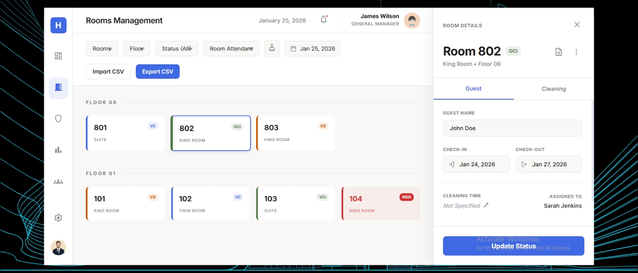Viewport: 638px width, 273px height.
Task: Open the Room Attendant dropdown
Action: click(231, 49)
